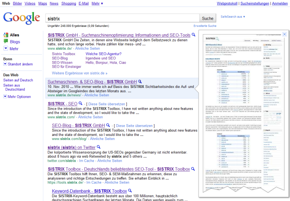
Task: Click preview magnifier beside SISTRIX Toolbox result
Action: coord(193,169)
